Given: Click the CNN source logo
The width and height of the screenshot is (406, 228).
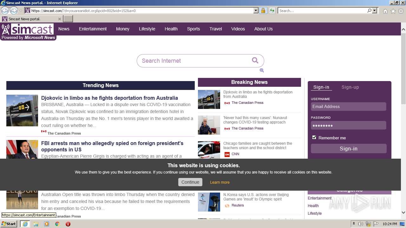Looking at the screenshot, I should coord(227,154).
